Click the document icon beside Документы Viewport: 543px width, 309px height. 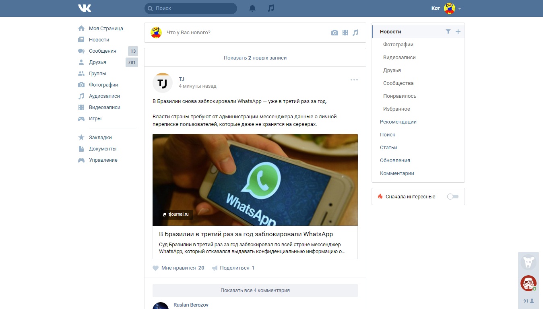[x=81, y=149]
